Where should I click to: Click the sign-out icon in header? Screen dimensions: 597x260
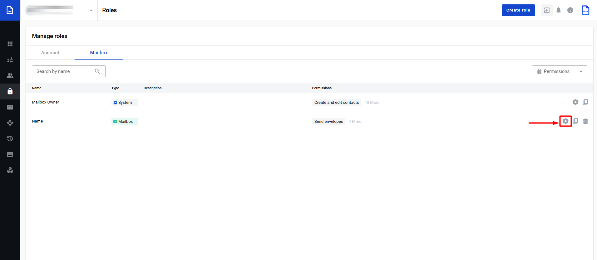coord(547,10)
